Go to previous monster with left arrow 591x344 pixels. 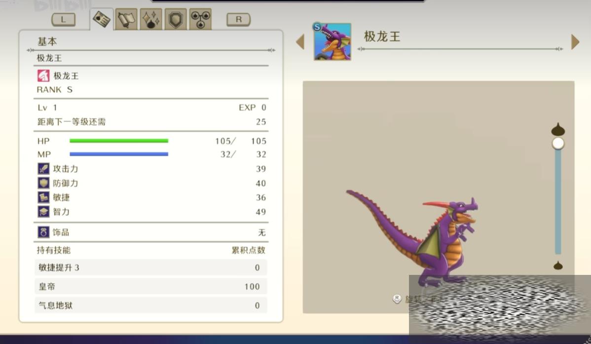(300, 41)
